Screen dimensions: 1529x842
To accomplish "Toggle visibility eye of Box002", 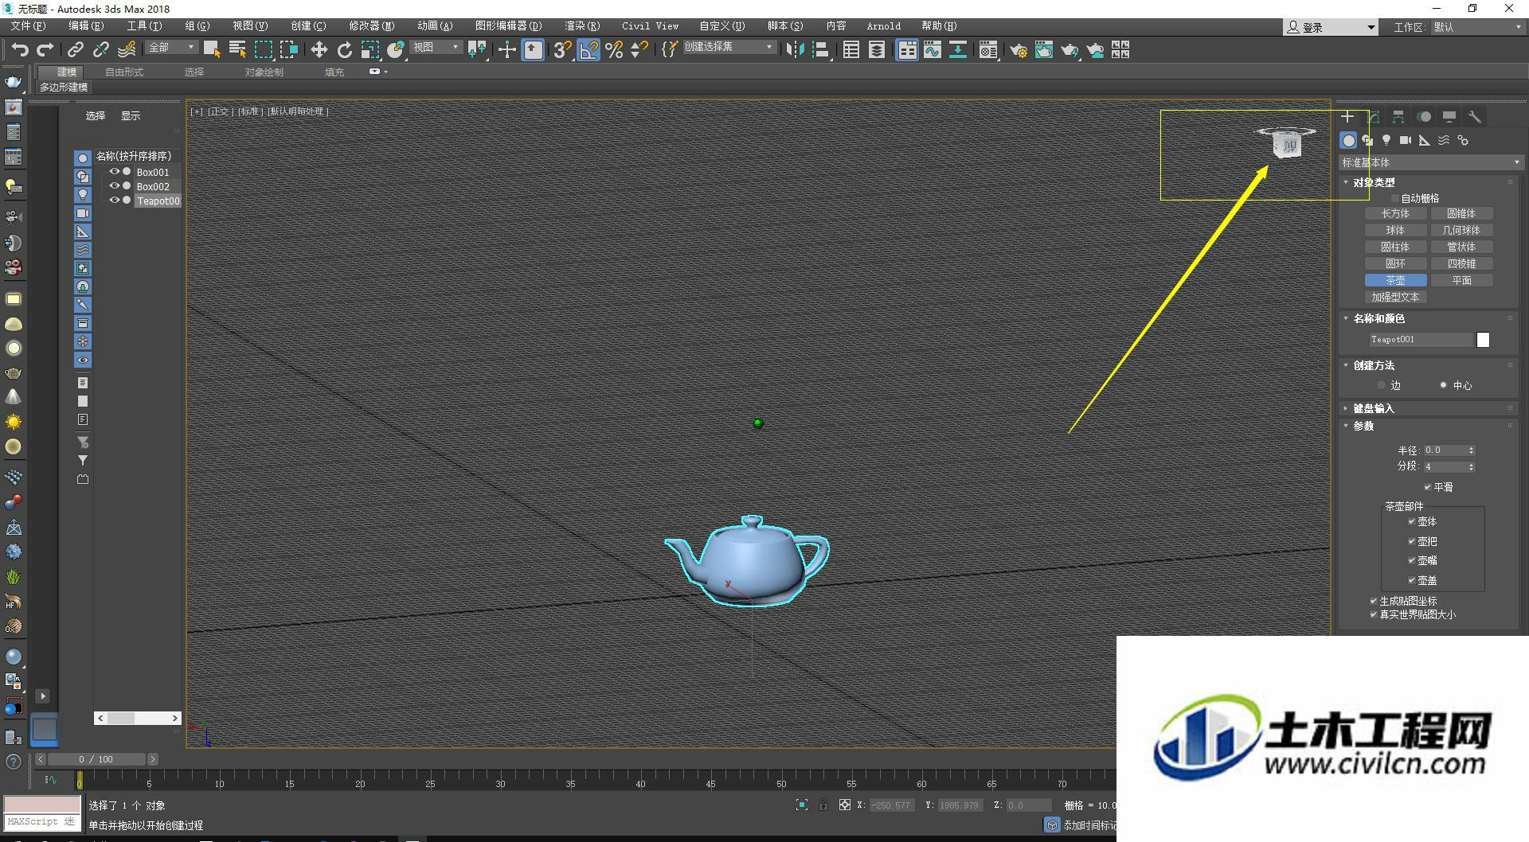I will click(115, 186).
